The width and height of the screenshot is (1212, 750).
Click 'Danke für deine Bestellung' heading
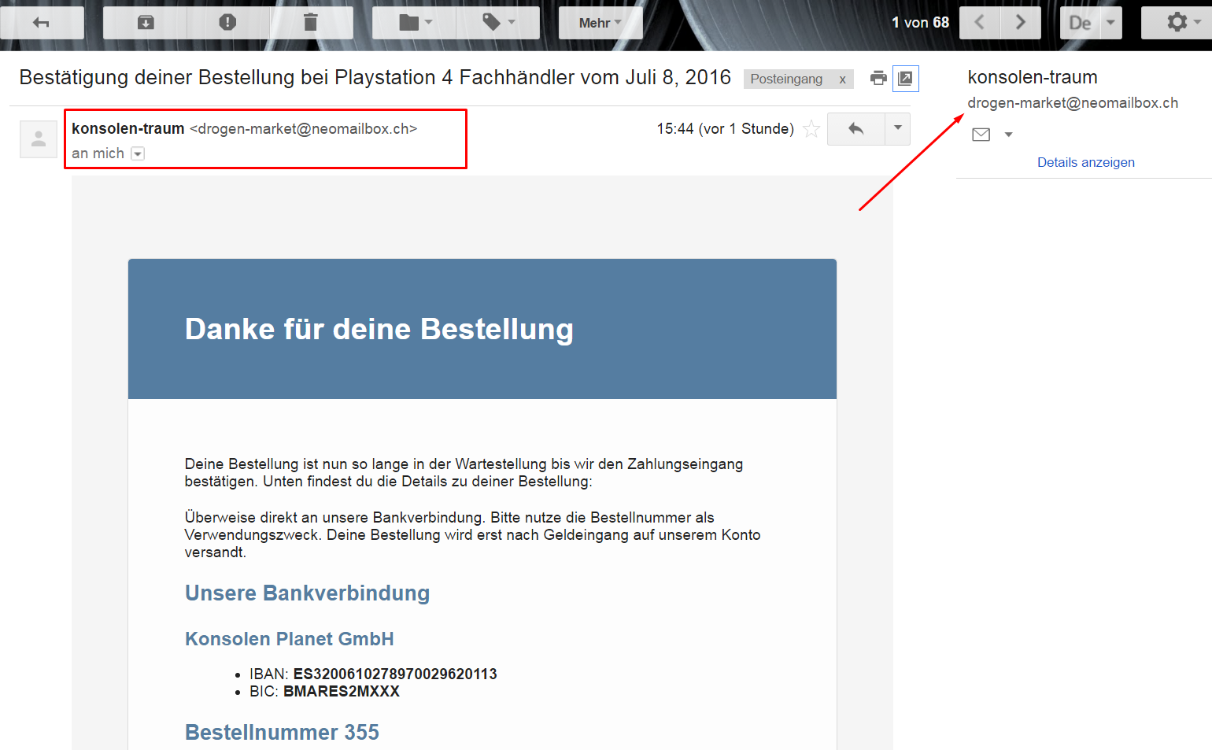point(379,329)
